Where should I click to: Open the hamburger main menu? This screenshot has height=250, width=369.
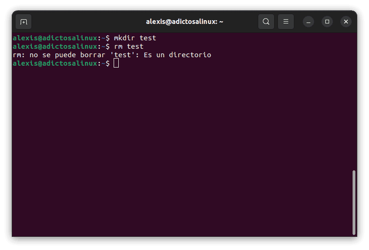point(285,22)
